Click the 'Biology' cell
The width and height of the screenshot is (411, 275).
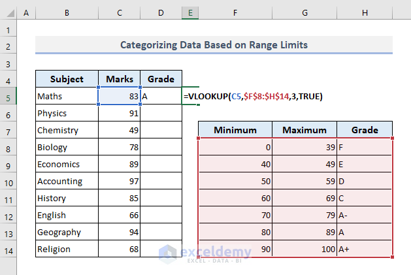pyautogui.click(x=67, y=147)
